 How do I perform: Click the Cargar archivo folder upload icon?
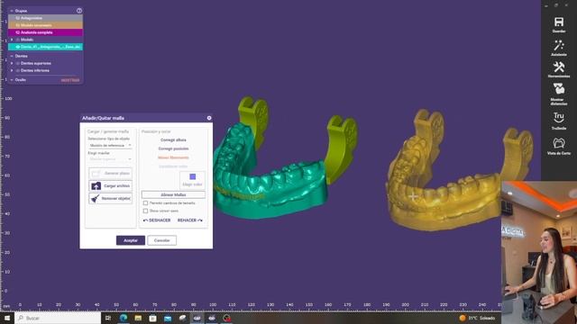pos(96,186)
